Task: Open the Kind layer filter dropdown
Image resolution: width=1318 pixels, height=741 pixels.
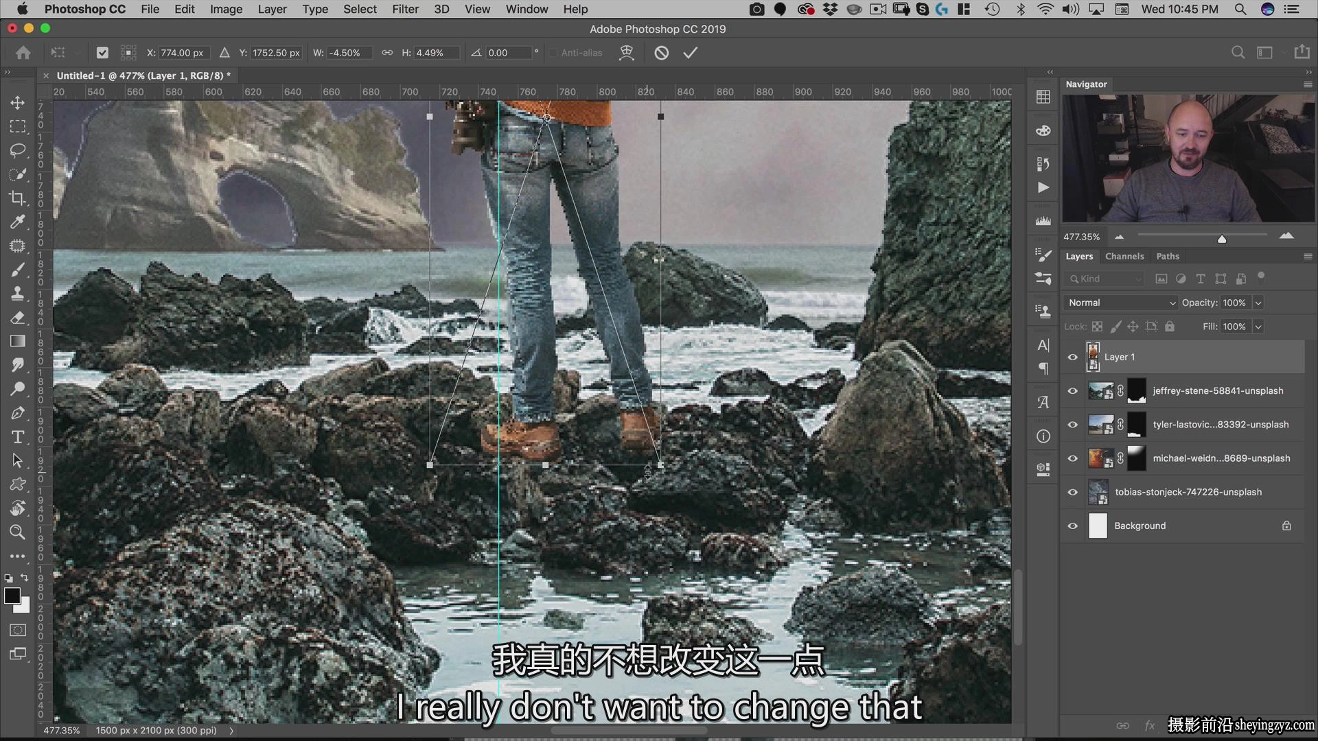Action: 1105,279
